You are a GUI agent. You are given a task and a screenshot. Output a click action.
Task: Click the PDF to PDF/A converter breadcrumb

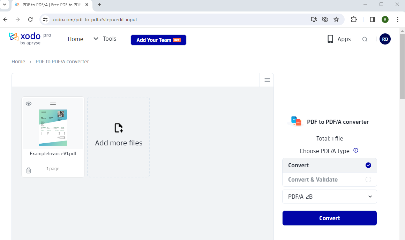tap(62, 62)
